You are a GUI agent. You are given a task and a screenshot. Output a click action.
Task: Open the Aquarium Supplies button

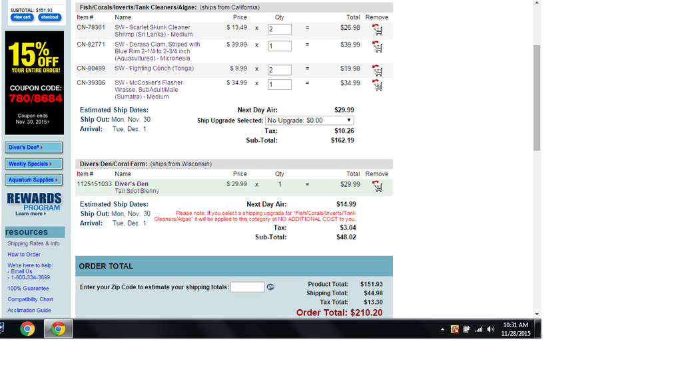33,180
